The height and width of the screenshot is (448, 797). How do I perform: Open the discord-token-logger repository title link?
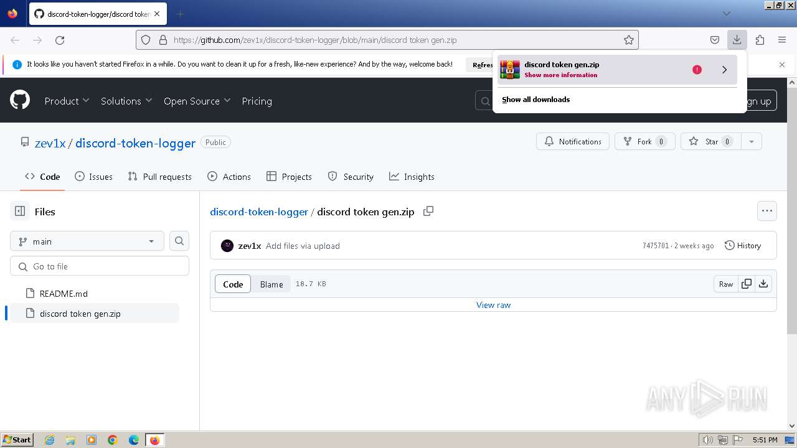click(x=135, y=143)
